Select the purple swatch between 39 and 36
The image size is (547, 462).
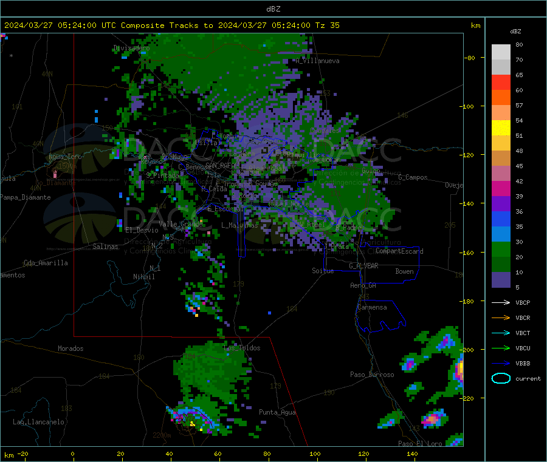point(501,204)
